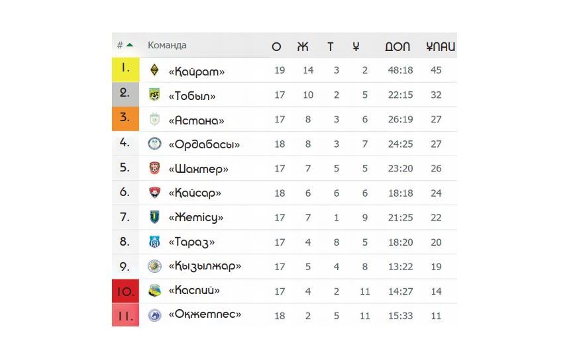Click the ҰПАИ points column header

point(441,46)
